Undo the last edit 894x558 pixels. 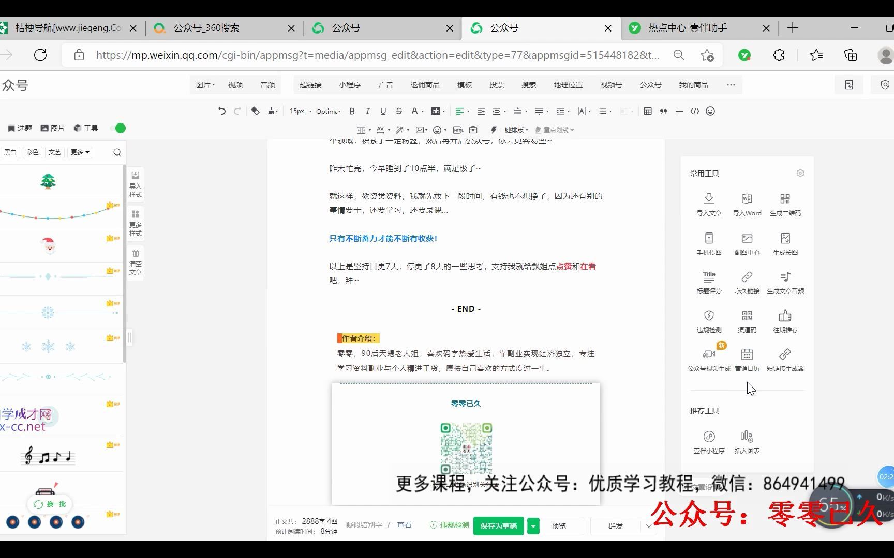coord(222,111)
